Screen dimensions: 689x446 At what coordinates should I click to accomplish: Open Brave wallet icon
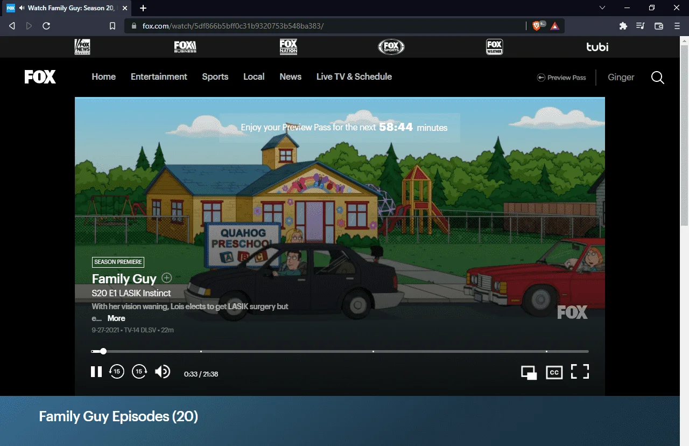pos(658,26)
